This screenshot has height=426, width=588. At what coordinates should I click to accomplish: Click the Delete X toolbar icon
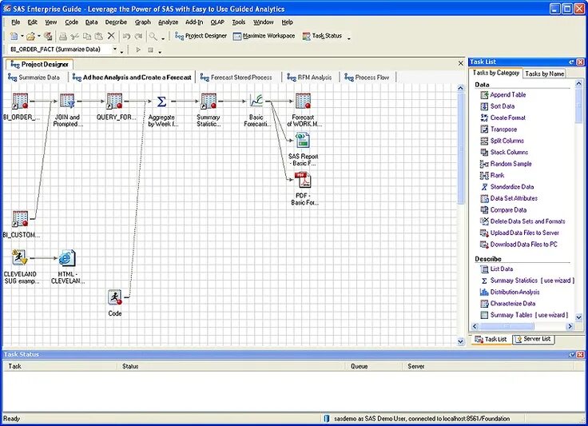pyautogui.click(x=111, y=36)
